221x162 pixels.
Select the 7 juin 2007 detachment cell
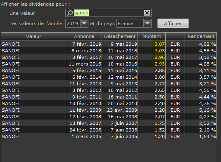point(120,123)
